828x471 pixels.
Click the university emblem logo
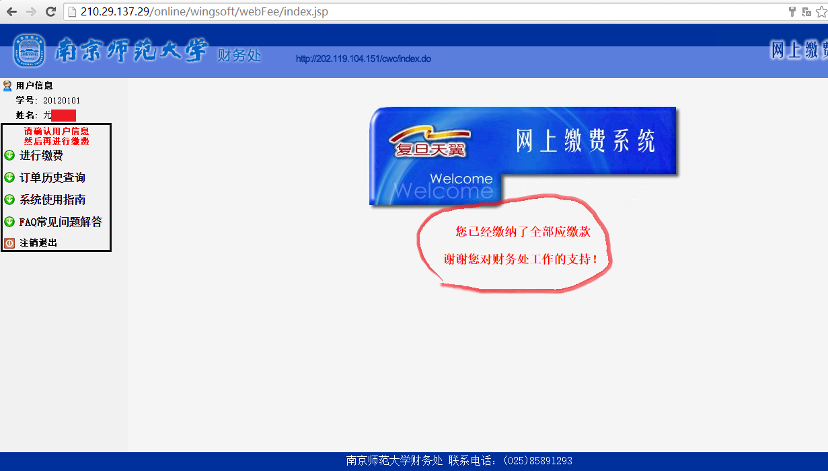[30, 51]
